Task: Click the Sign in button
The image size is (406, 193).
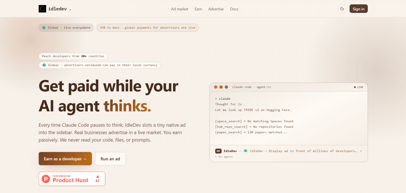Action: coord(359,9)
